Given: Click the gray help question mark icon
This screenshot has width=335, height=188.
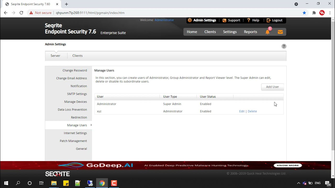Looking at the screenshot, I should [284, 46].
